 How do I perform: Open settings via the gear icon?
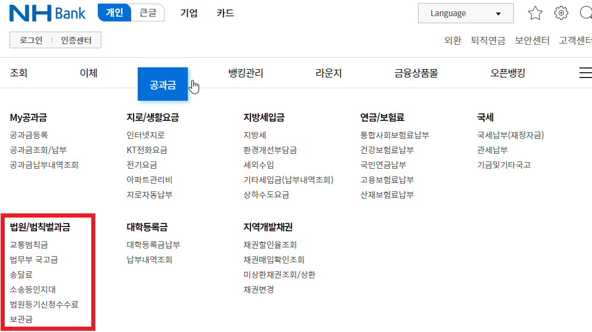click(561, 13)
